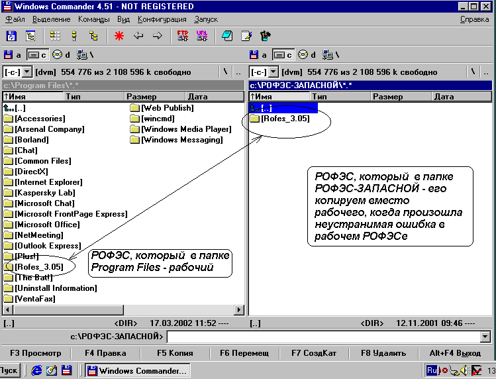Expand left panel drive dropdown [-c-]
The height and width of the screenshot is (379, 496).
click(x=27, y=72)
